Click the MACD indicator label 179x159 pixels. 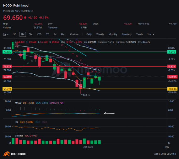[x=18, y=103]
